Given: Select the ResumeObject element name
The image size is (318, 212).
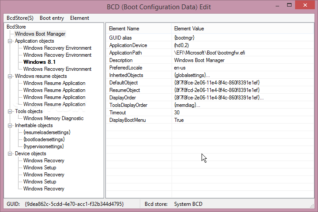Looking at the screenshot, I should coord(124,90).
